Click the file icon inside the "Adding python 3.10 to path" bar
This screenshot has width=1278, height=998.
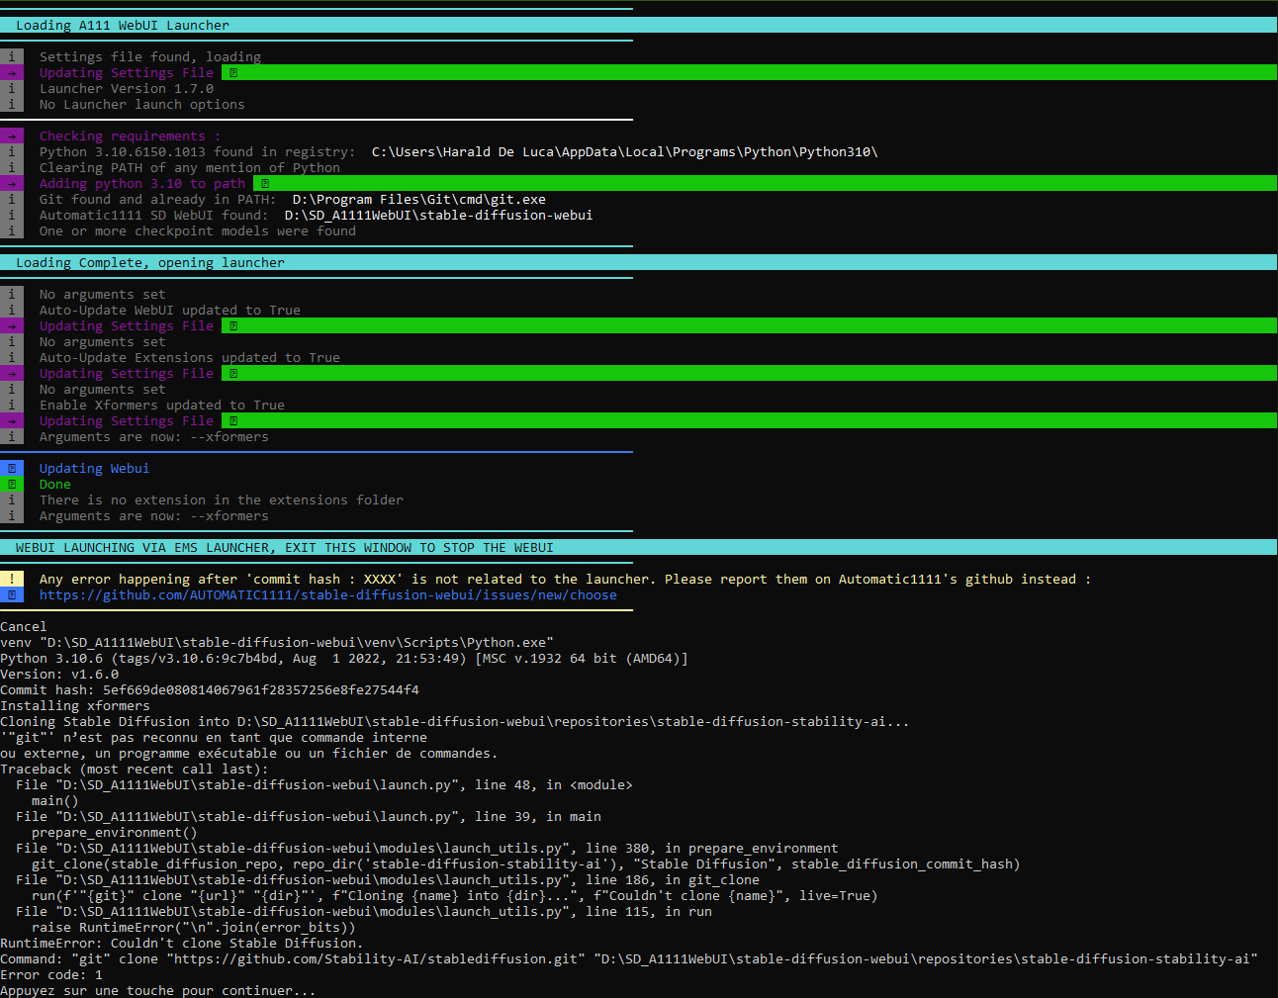coord(263,183)
